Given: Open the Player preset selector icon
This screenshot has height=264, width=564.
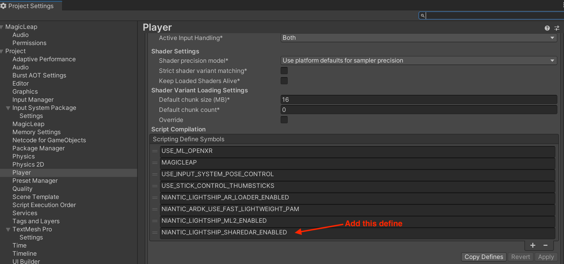Looking at the screenshot, I should pos(557,28).
